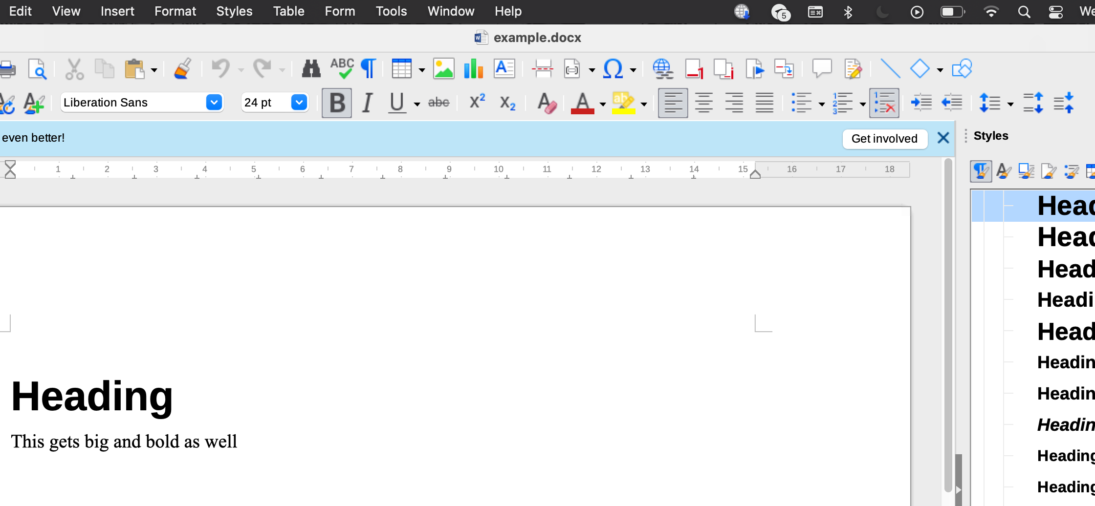Run the spelling checker
The height and width of the screenshot is (506, 1095).
342,68
